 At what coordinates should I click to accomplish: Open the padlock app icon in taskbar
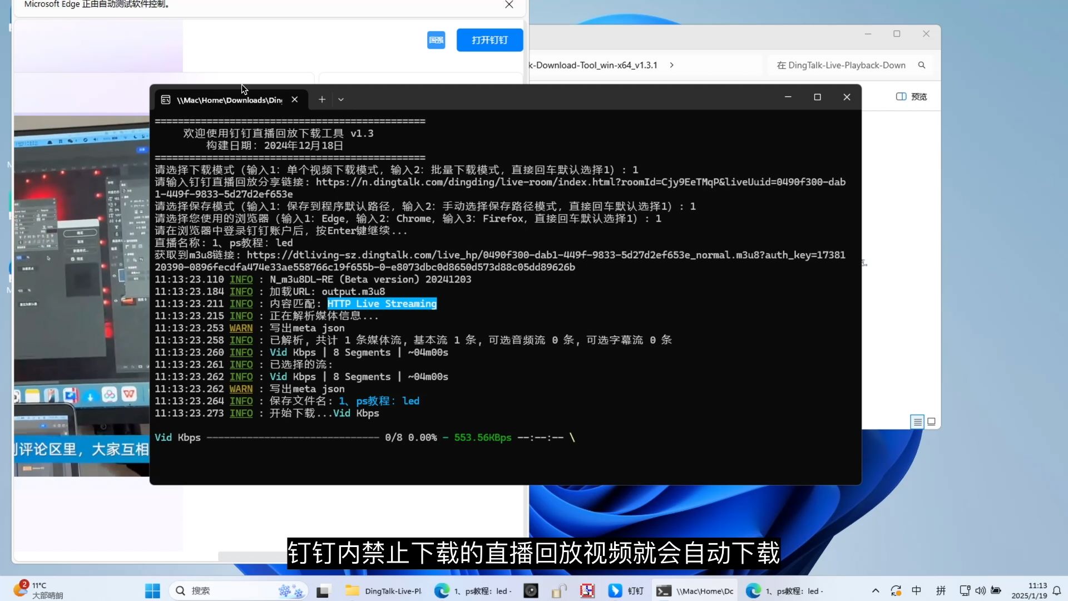click(x=559, y=590)
